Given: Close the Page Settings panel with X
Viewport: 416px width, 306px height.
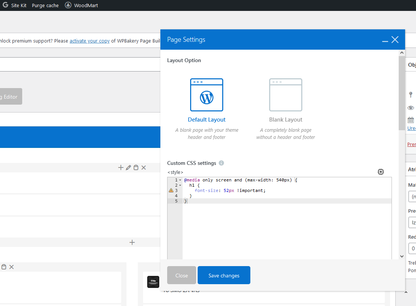Looking at the screenshot, I should [395, 40].
